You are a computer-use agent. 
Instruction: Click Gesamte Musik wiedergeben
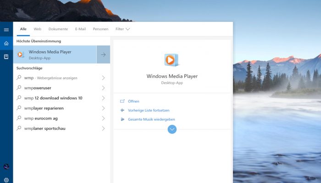point(151,119)
